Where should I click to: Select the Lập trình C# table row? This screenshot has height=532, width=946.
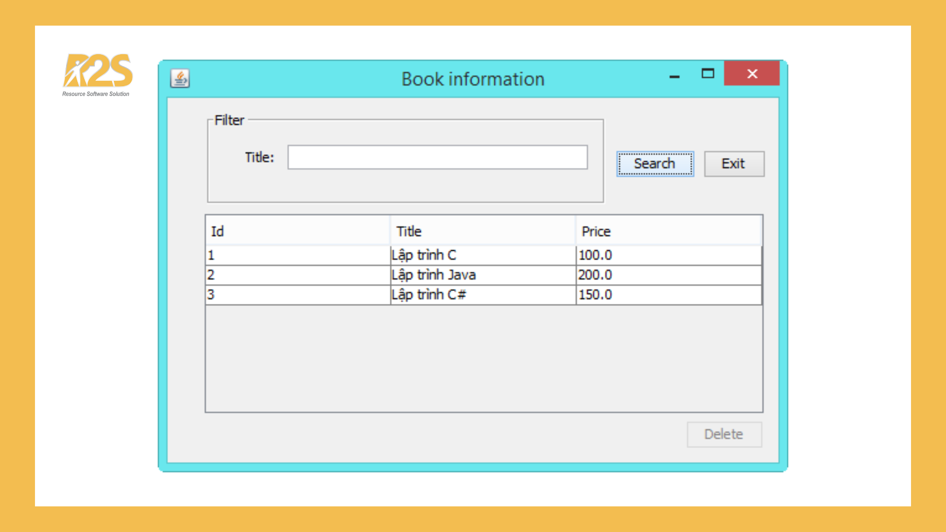click(482, 295)
